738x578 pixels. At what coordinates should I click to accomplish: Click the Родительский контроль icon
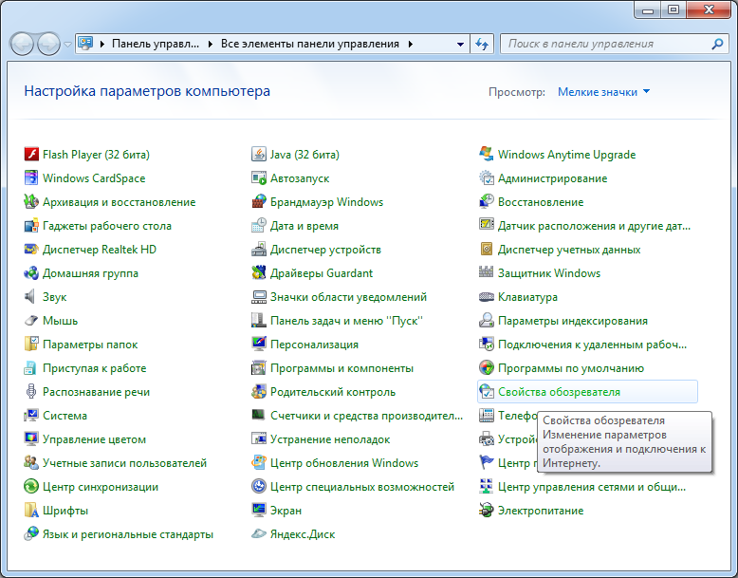pyautogui.click(x=258, y=392)
